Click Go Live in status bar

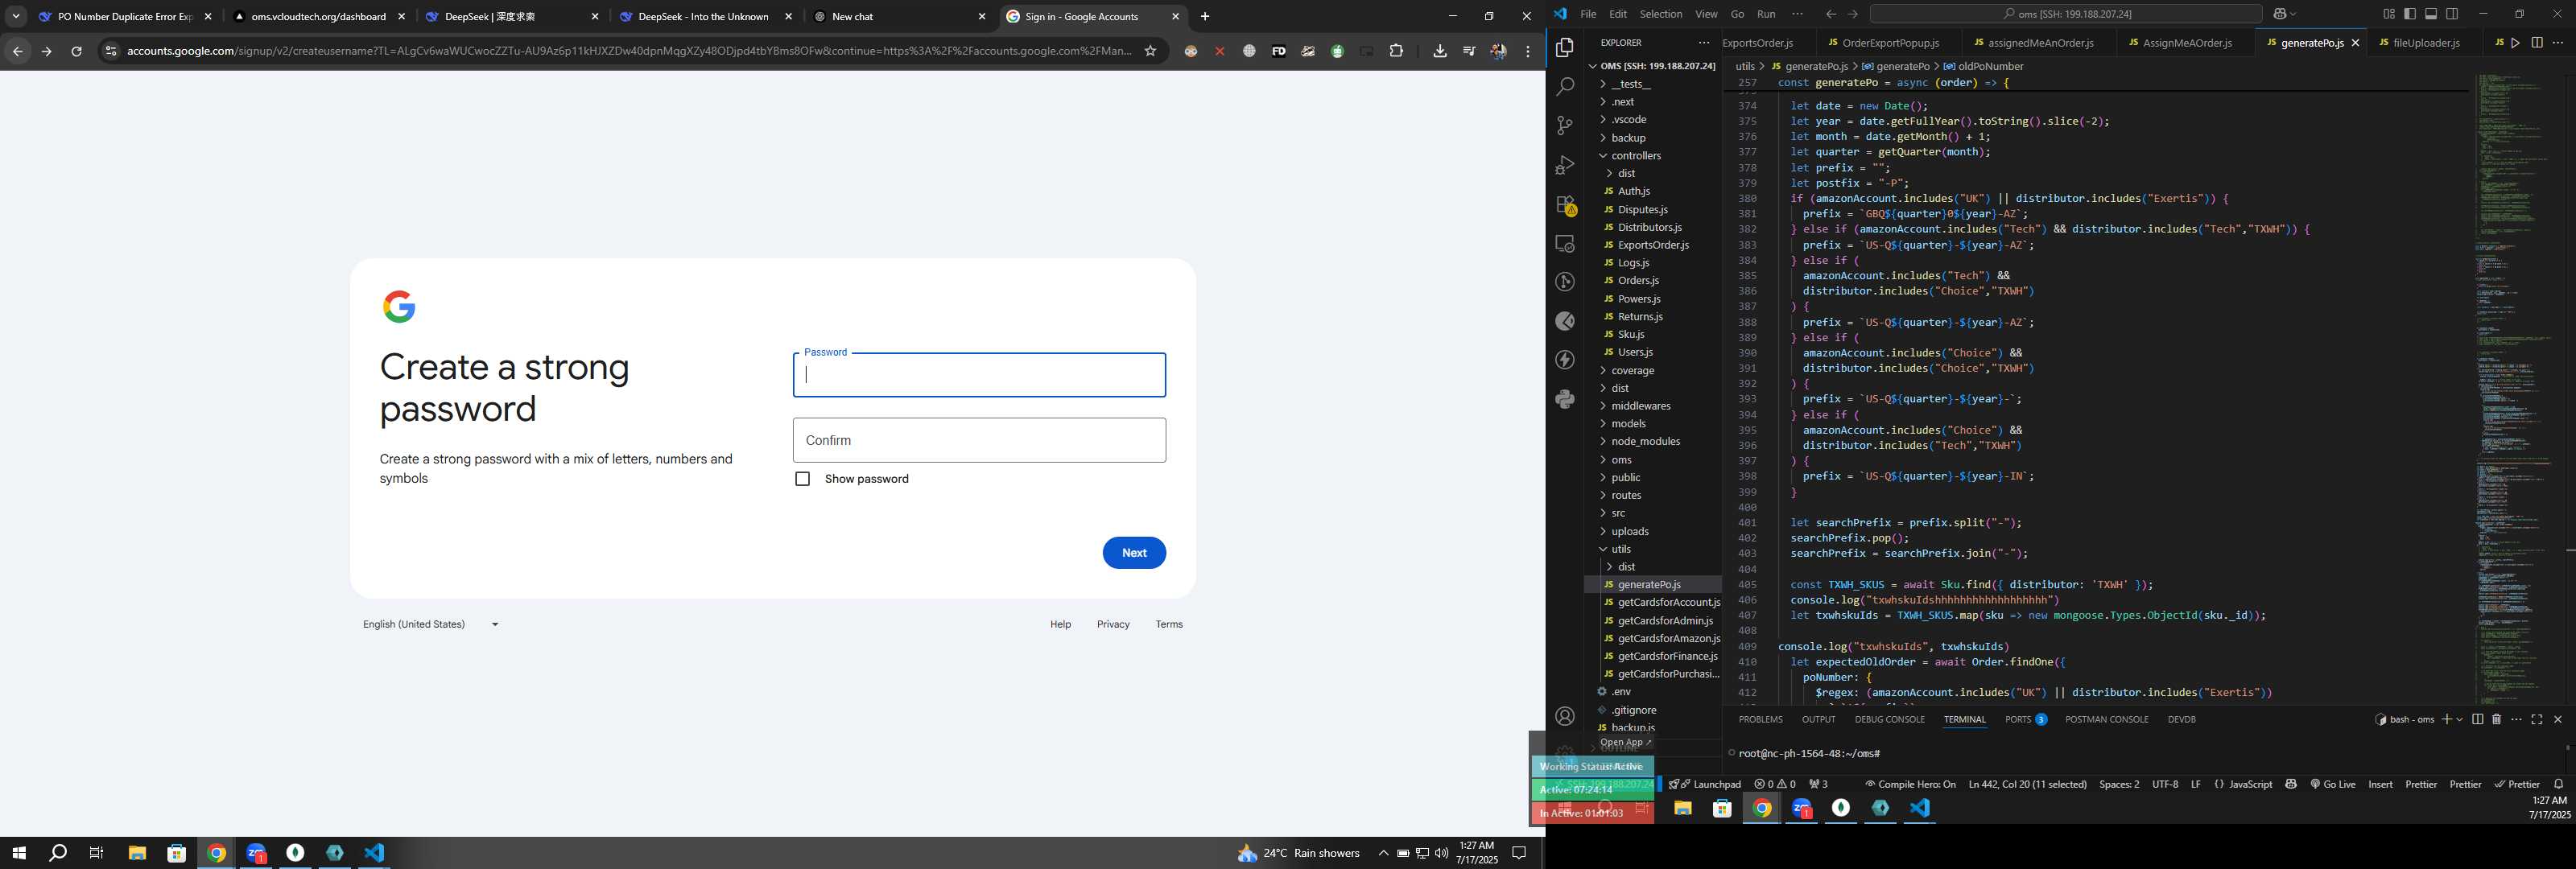[x=2333, y=784]
